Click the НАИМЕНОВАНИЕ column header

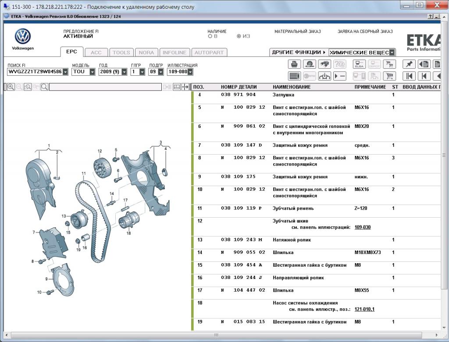tap(292, 87)
